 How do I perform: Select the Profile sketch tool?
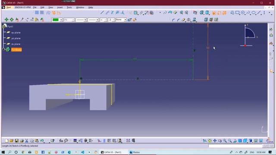232,12
